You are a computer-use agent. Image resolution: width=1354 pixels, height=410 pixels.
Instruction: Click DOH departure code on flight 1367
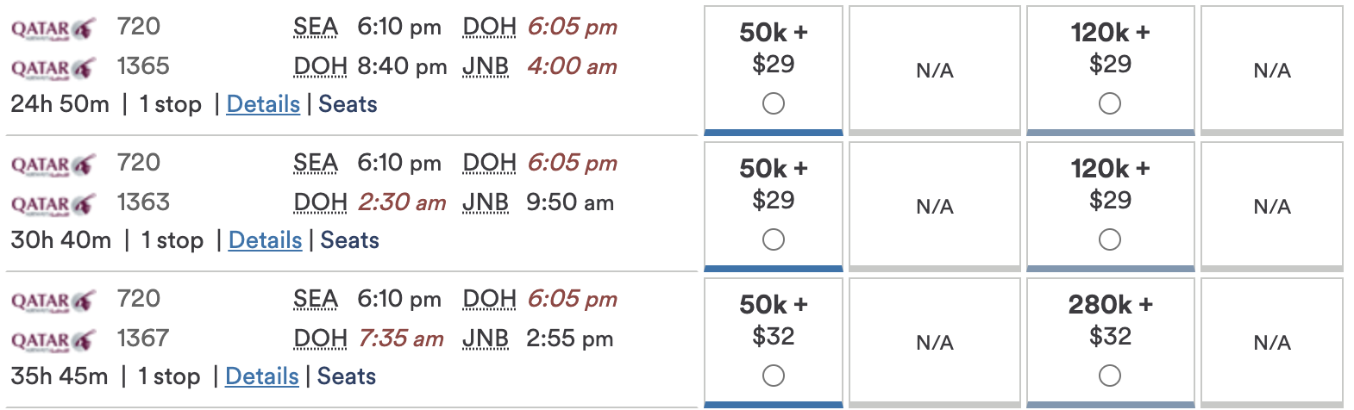(320, 339)
